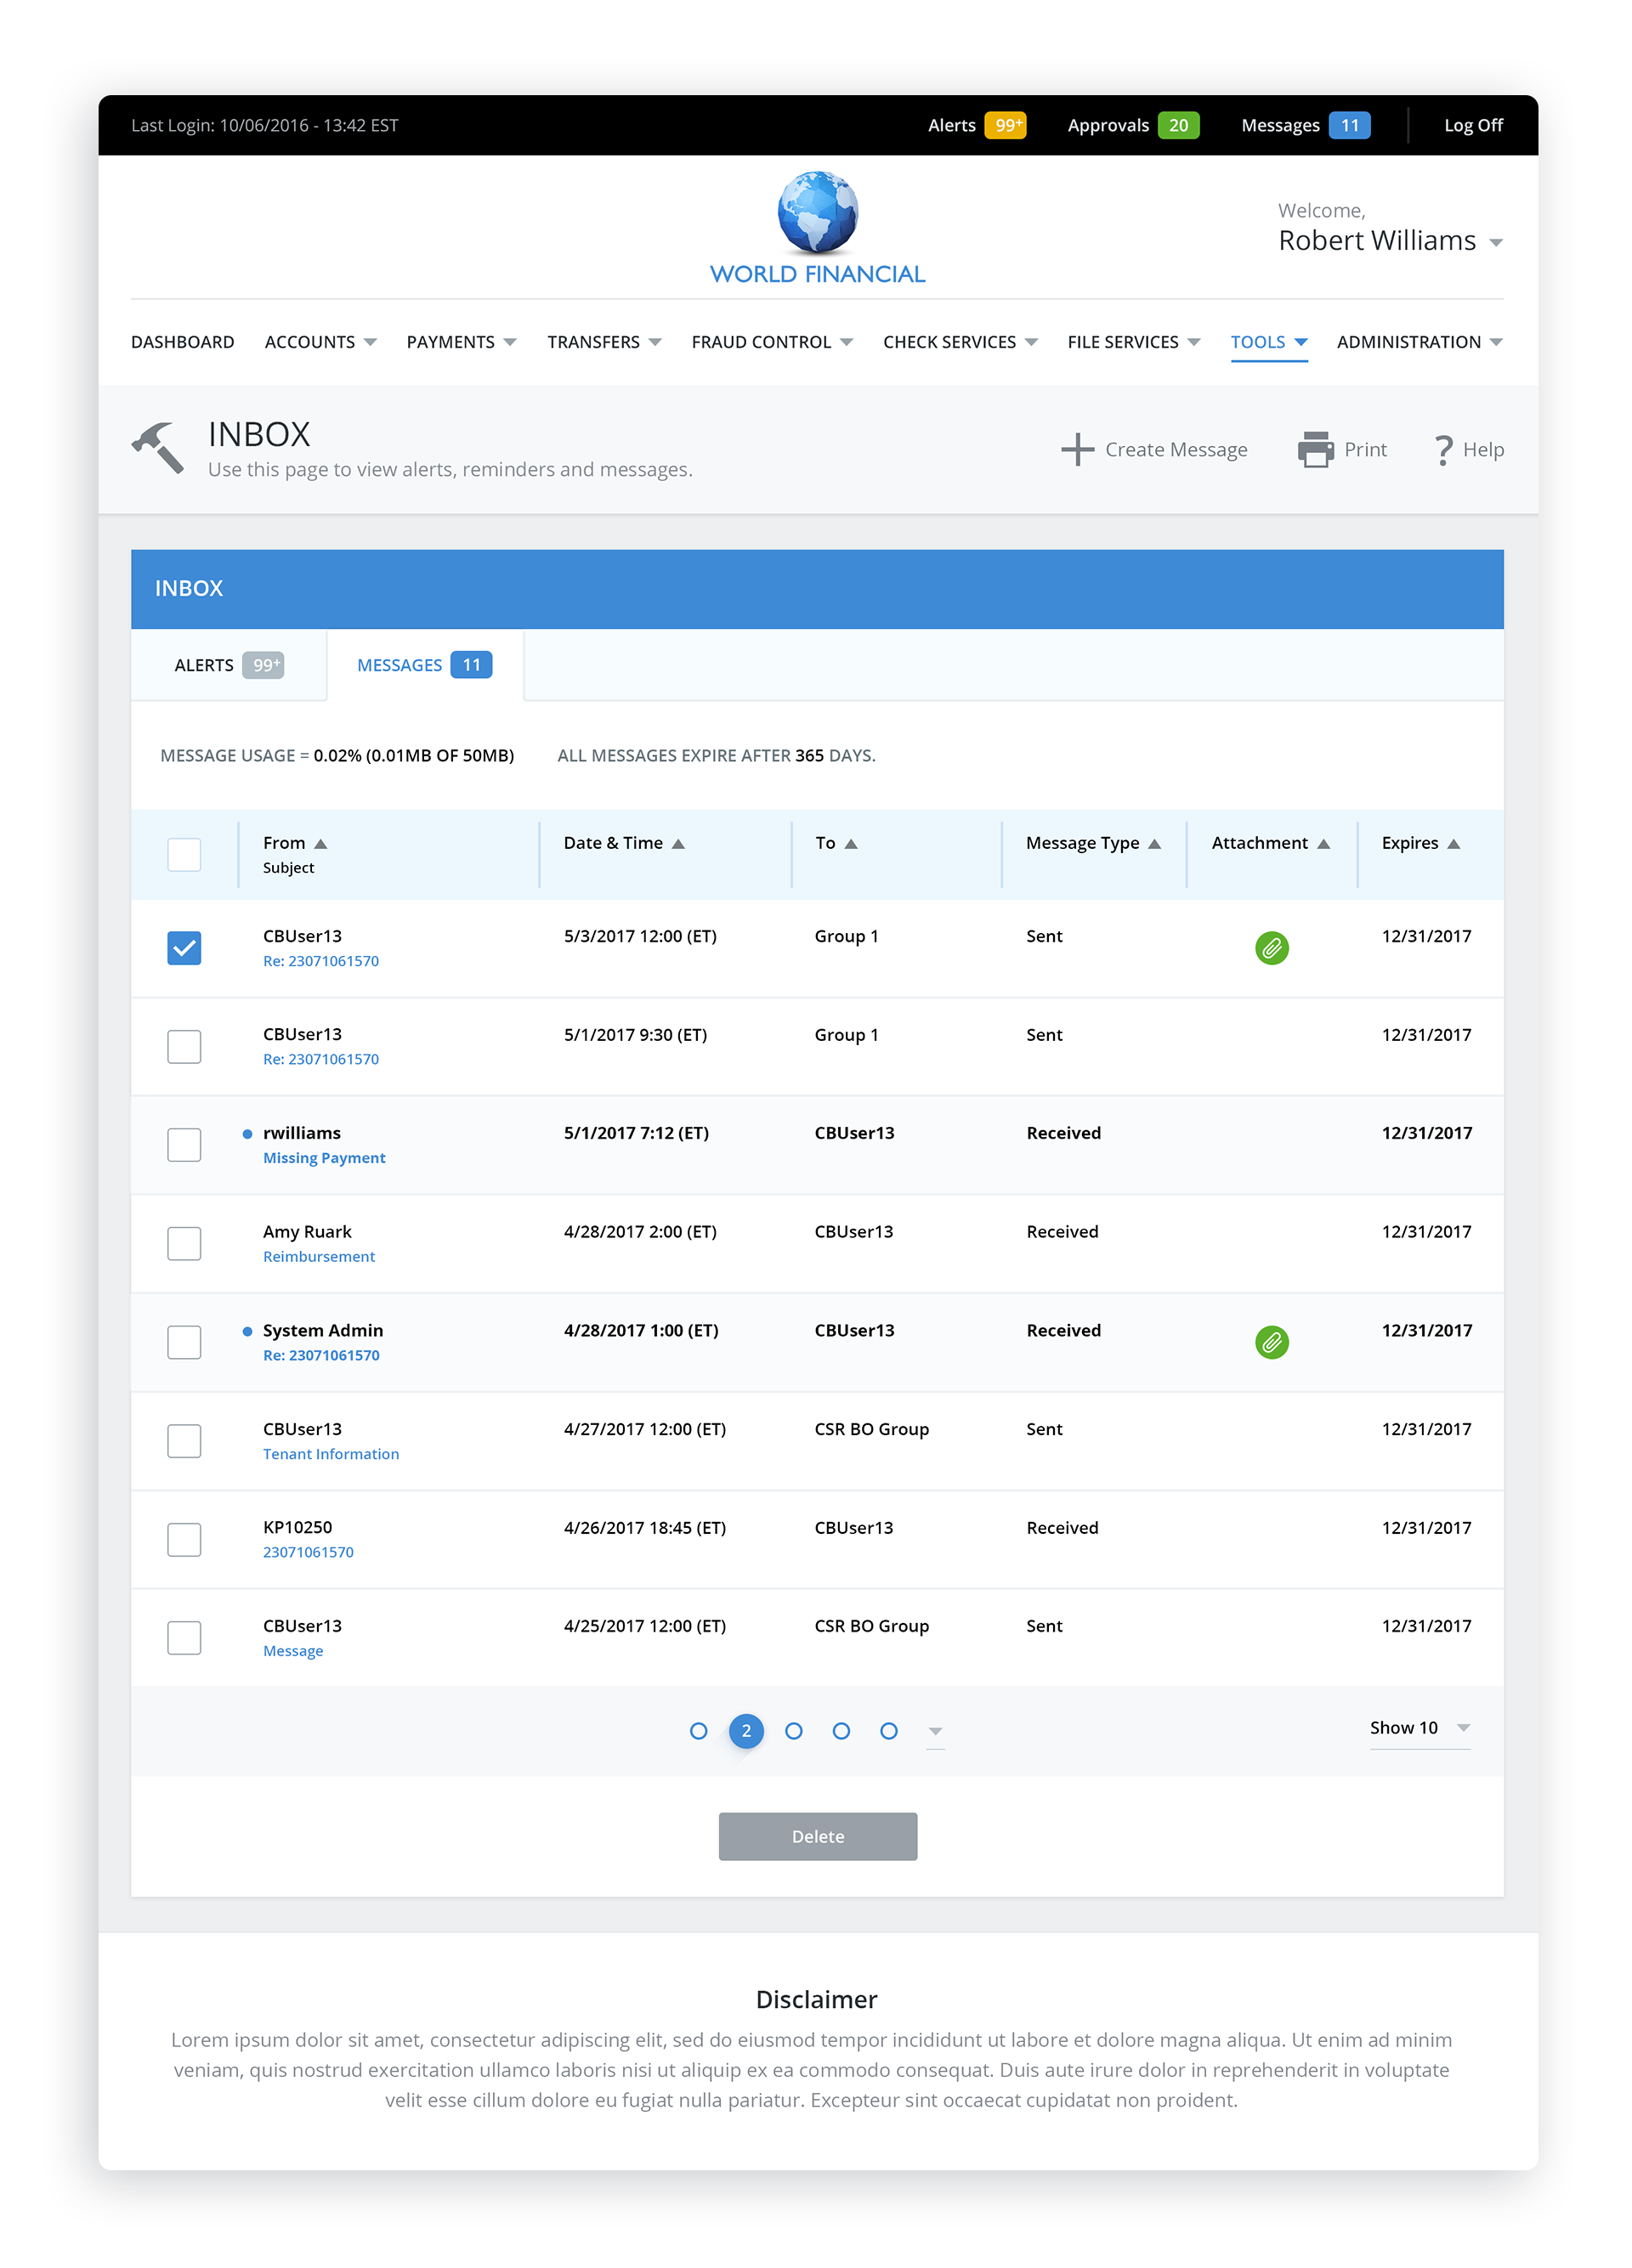This screenshot has height=2268, width=1632.
Task: Check the CBUser13 4/25/2017 Message checkbox
Action: pos(184,1637)
